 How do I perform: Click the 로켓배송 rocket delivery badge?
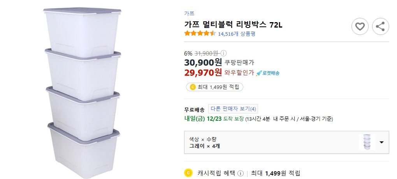click(268, 73)
